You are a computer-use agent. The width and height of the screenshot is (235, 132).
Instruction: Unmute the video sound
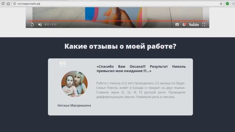[x=40, y=25]
